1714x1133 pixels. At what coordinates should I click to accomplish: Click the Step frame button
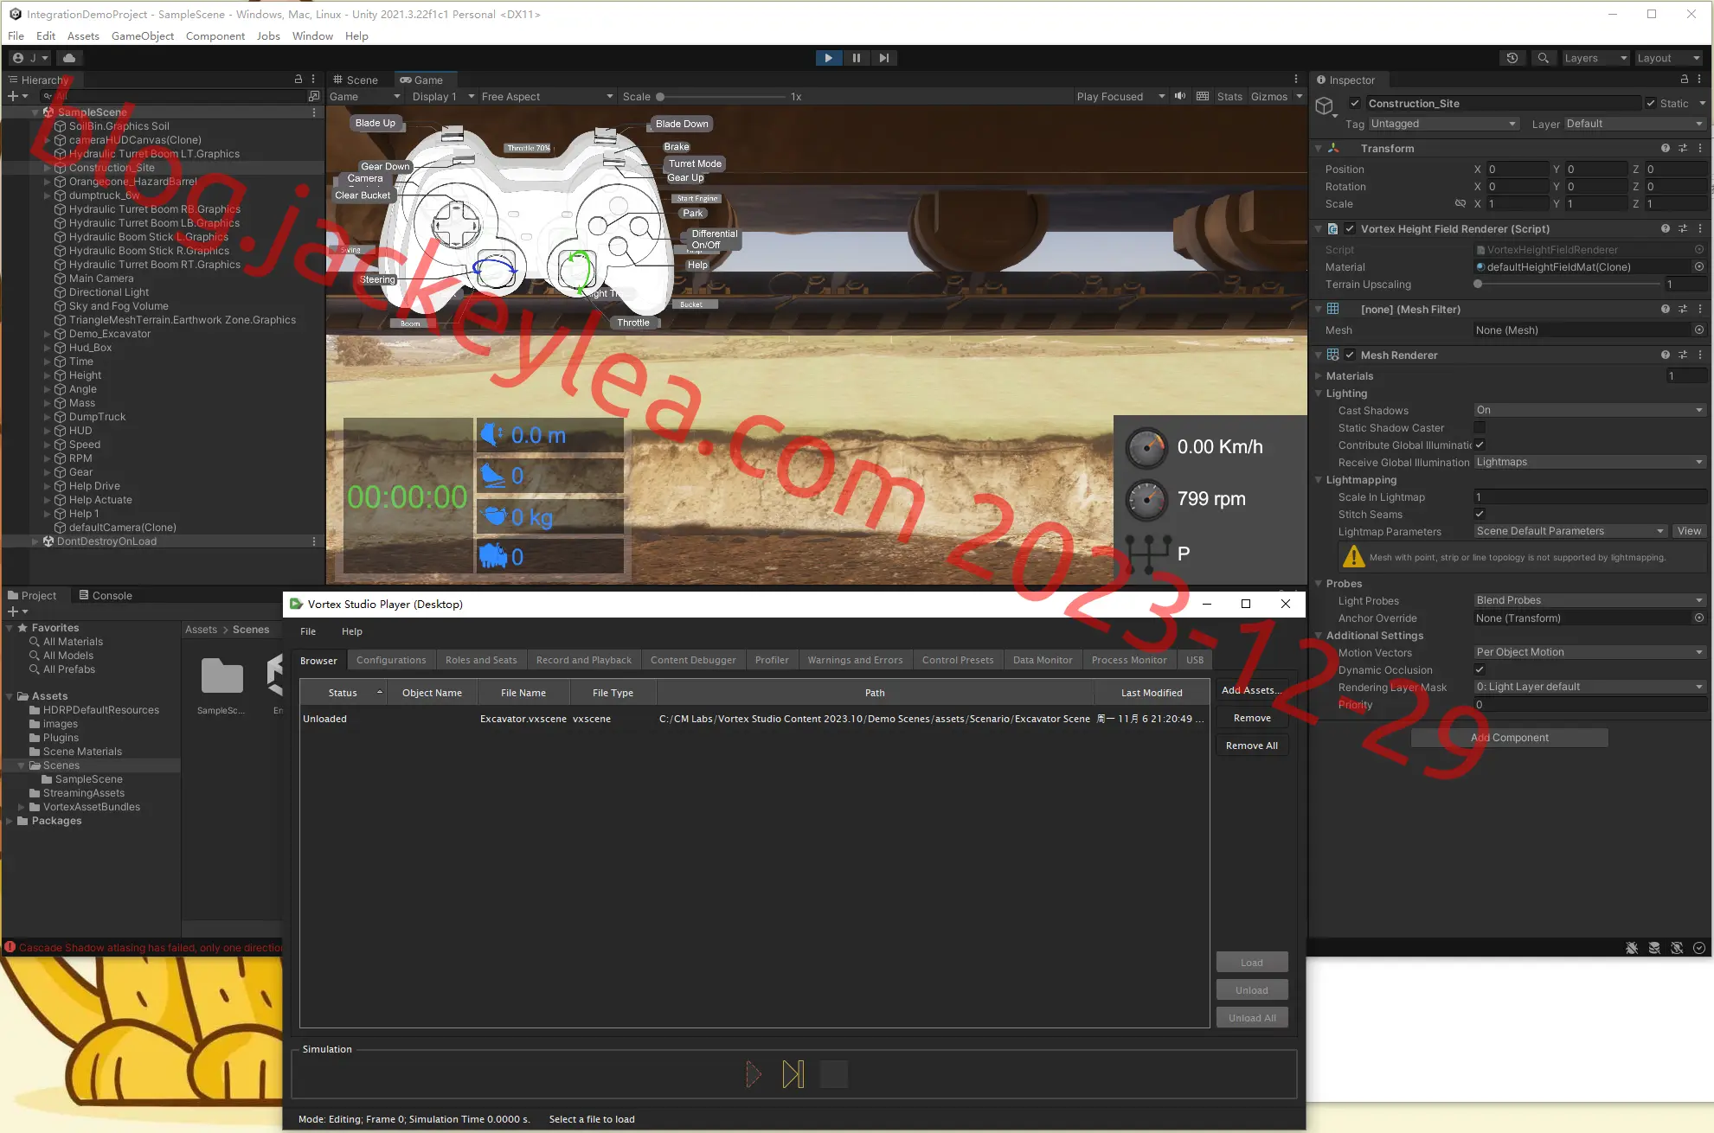(x=883, y=58)
